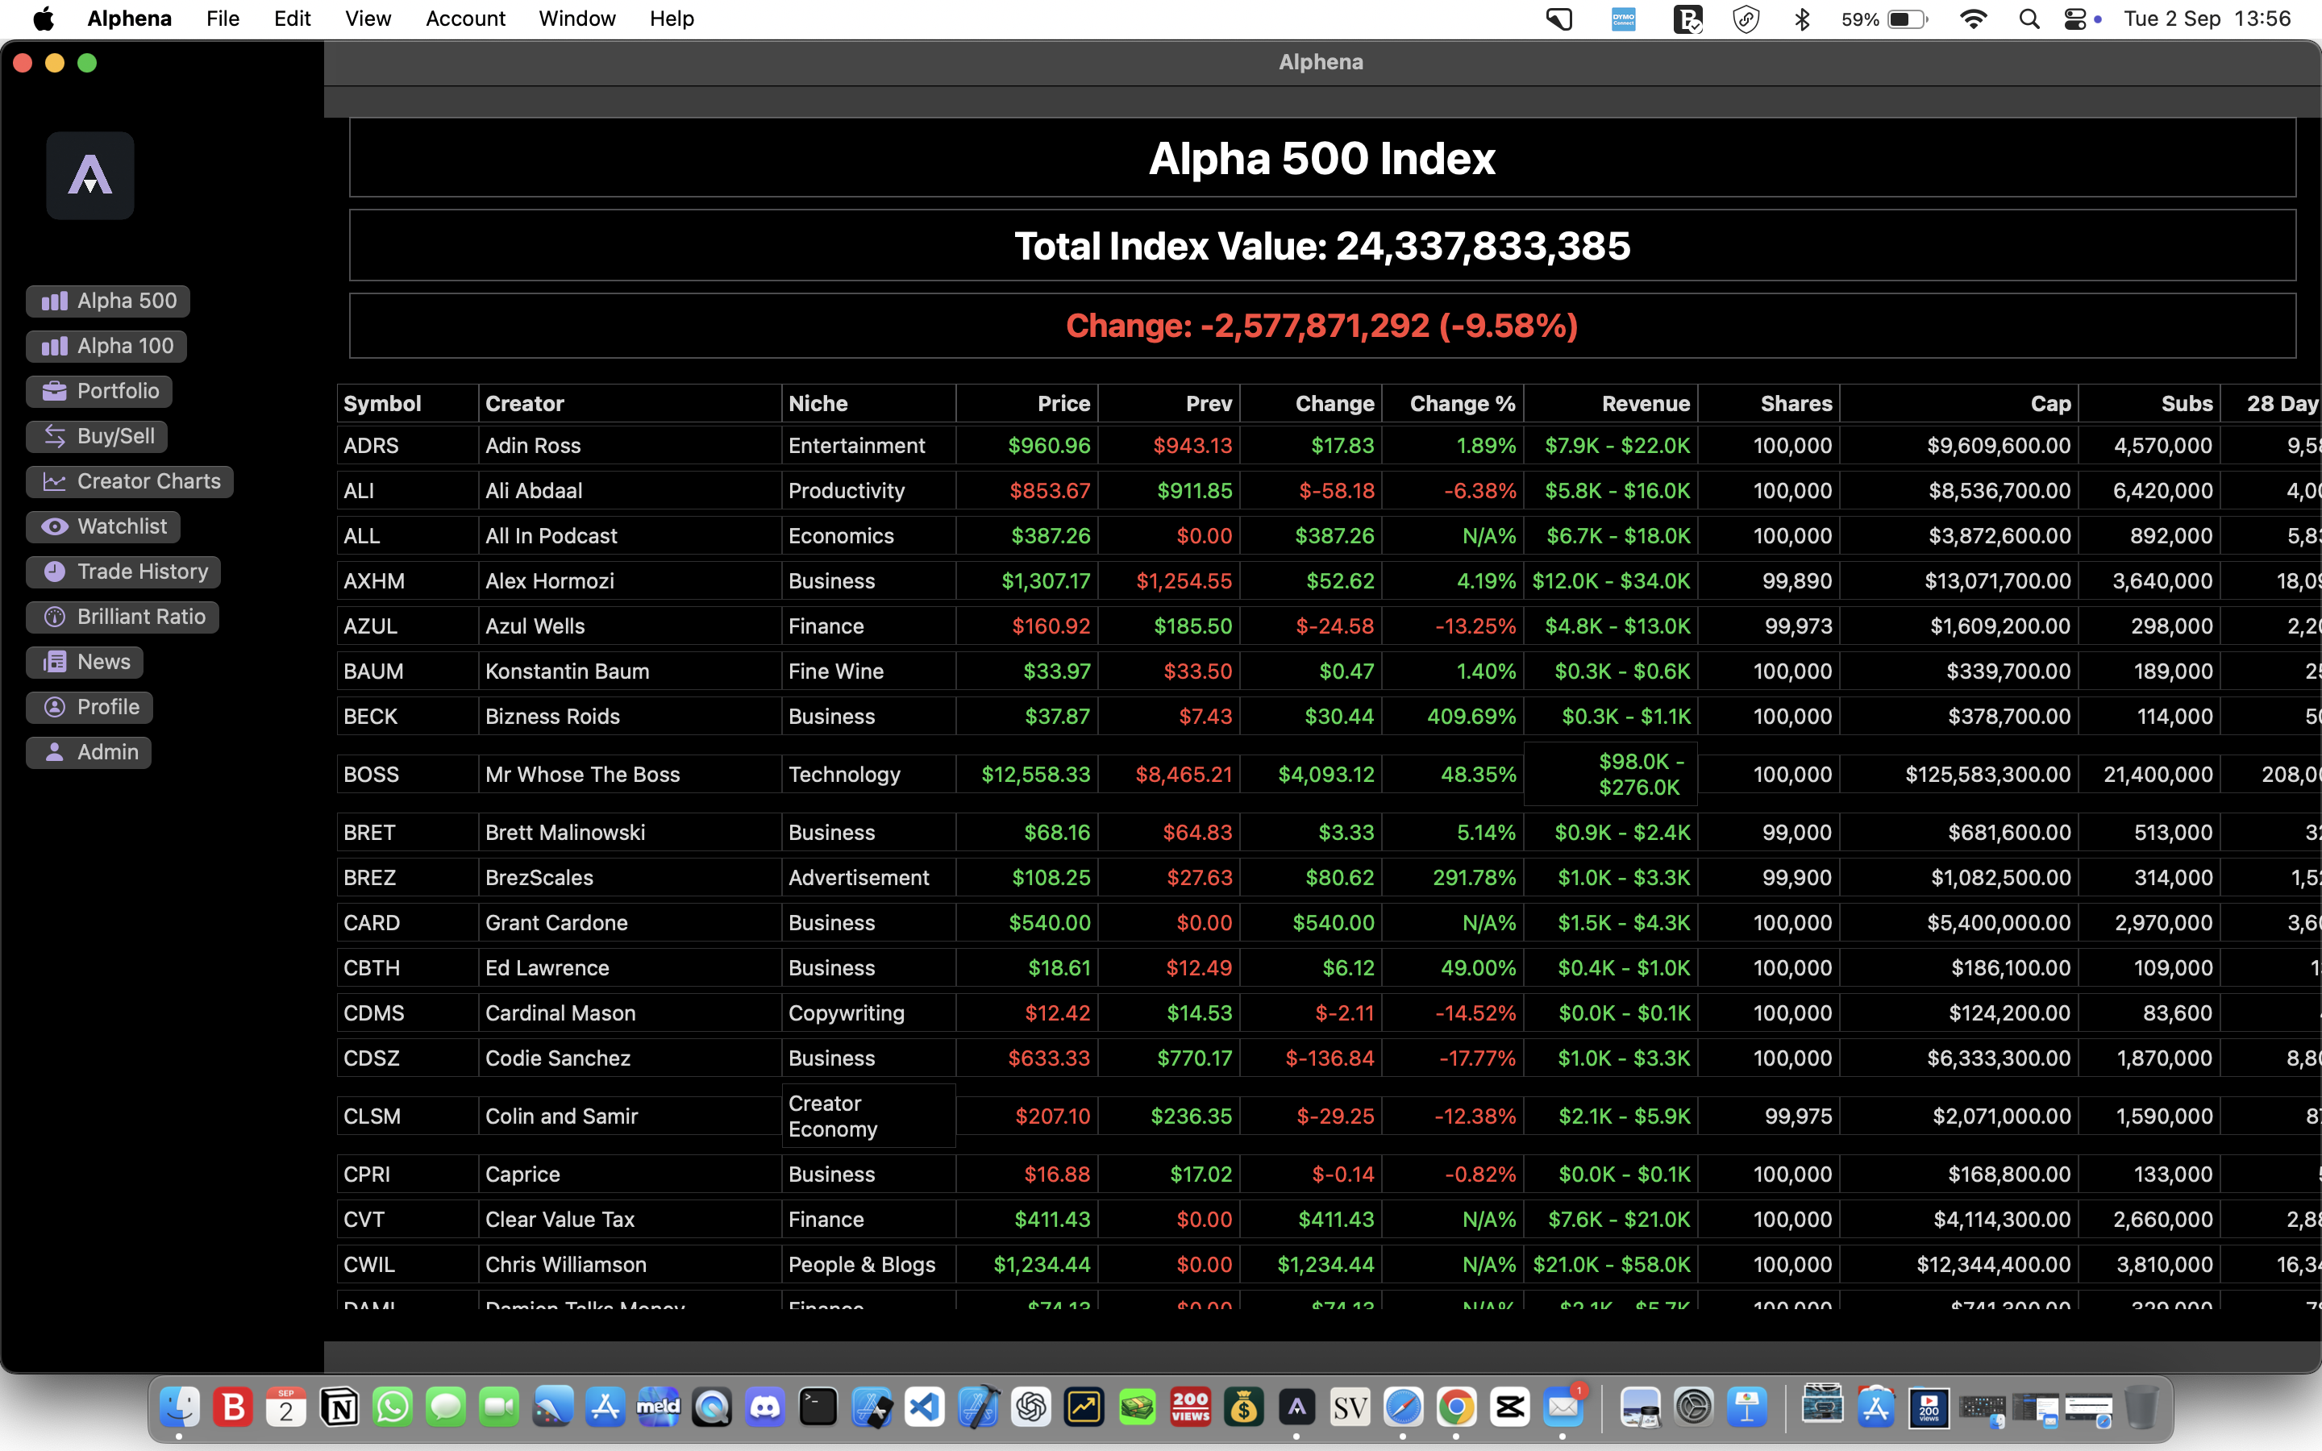This screenshot has height=1451, width=2322.
Task: Select the ADRS symbol cell
Action: pyautogui.click(x=408, y=447)
